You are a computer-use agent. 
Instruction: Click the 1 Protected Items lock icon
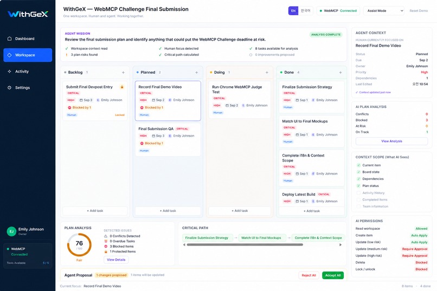tap(106, 251)
